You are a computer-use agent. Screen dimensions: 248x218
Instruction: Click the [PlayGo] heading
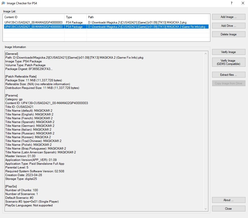click(x=11, y=186)
